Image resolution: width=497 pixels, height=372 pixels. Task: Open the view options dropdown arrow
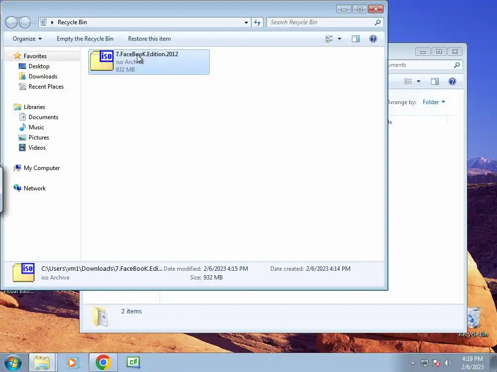pyautogui.click(x=339, y=39)
